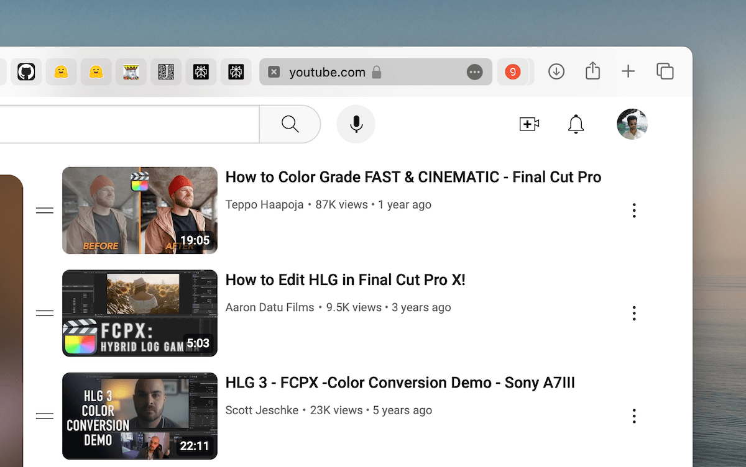Screen dimensions: 746x467
Task: Open the HLG 3 Color Conversion Demo thumbnail
Action: click(x=140, y=416)
